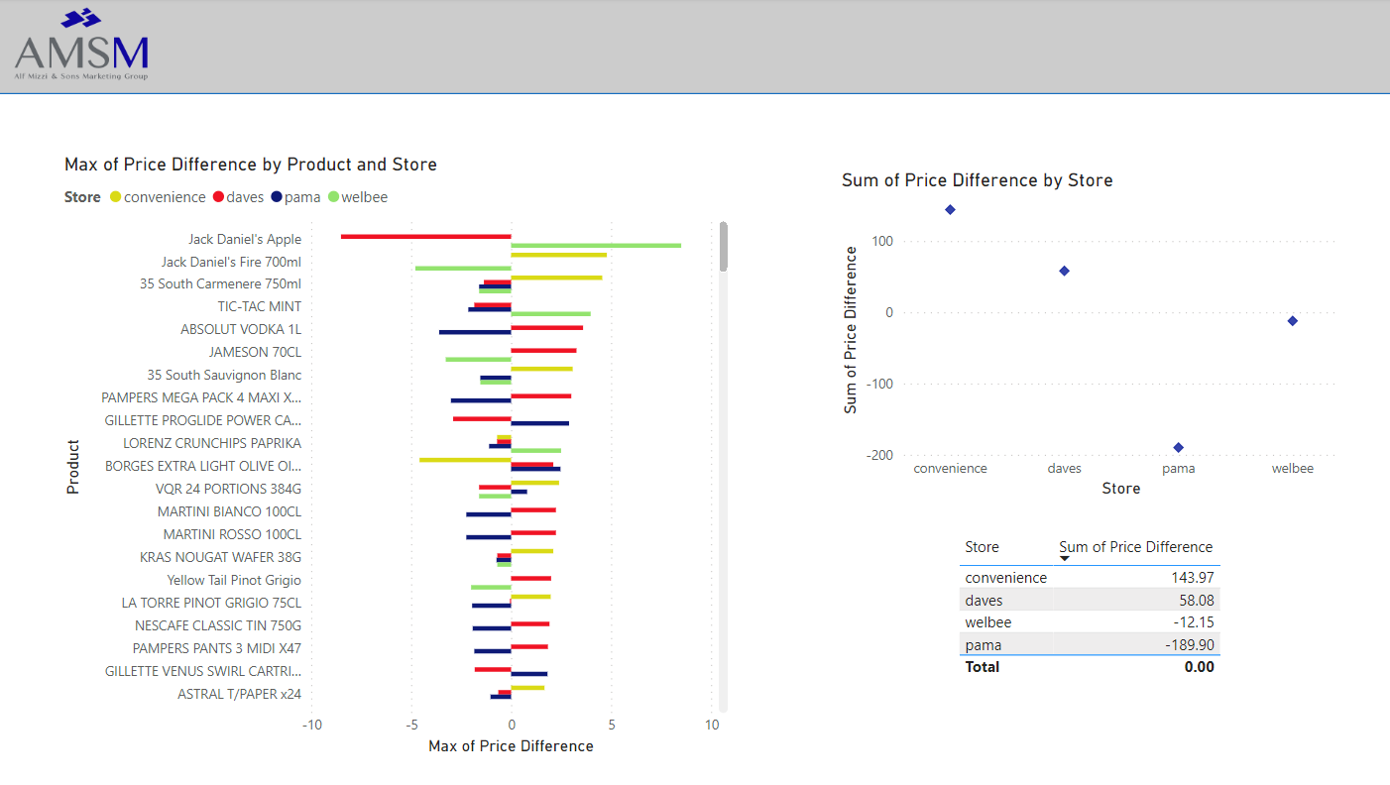
Task: Click the 58.08 value cell
Action: [x=1196, y=601]
